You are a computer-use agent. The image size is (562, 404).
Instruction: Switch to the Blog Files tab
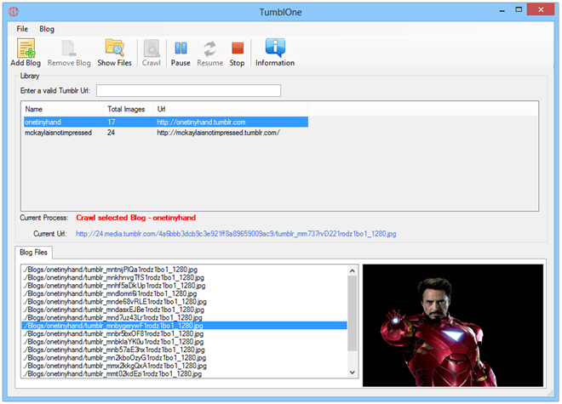coord(34,252)
